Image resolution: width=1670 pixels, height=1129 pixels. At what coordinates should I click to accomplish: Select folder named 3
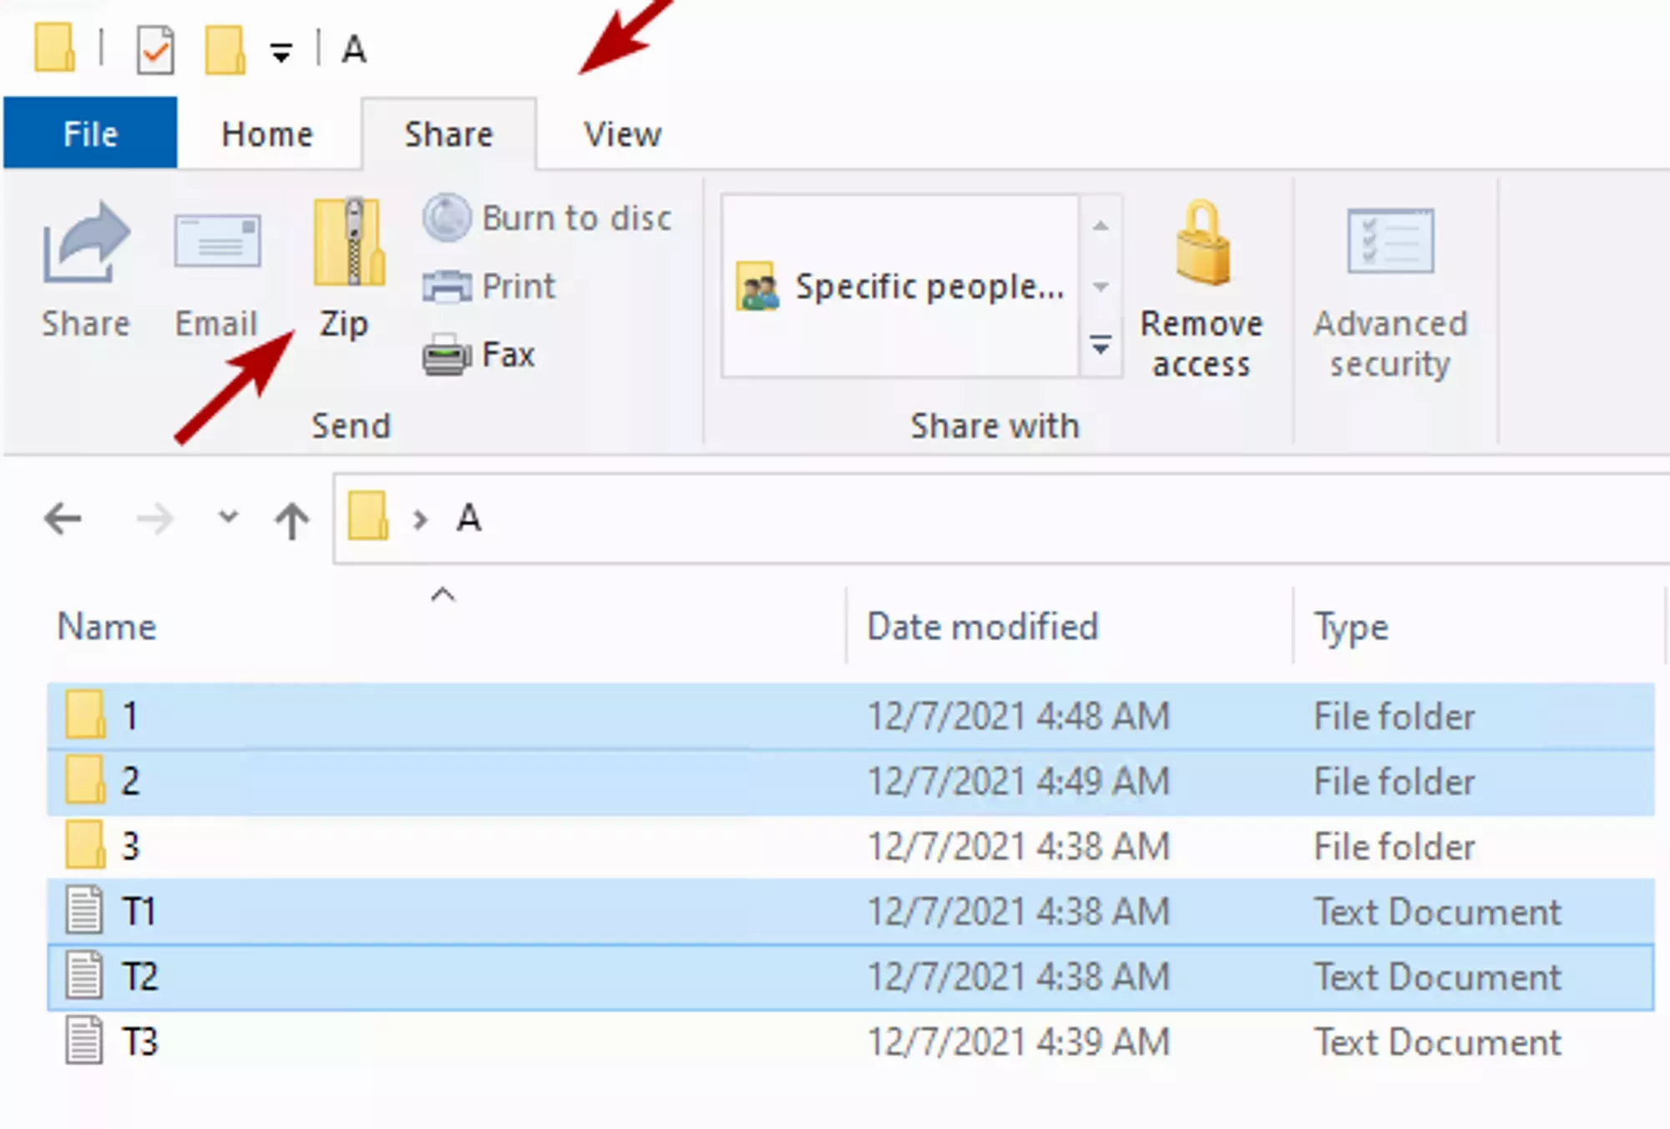pos(851,846)
